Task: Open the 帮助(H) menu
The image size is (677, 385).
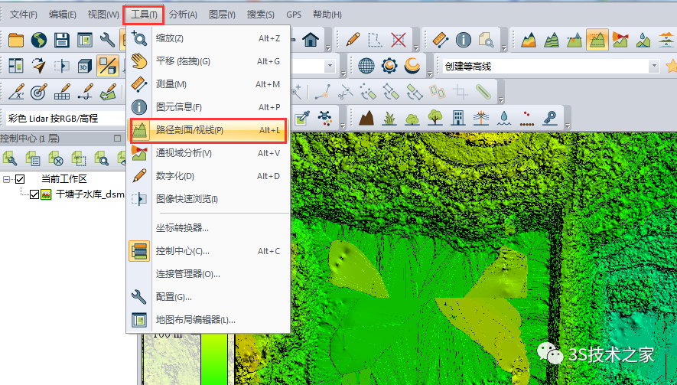Action: (x=327, y=15)
